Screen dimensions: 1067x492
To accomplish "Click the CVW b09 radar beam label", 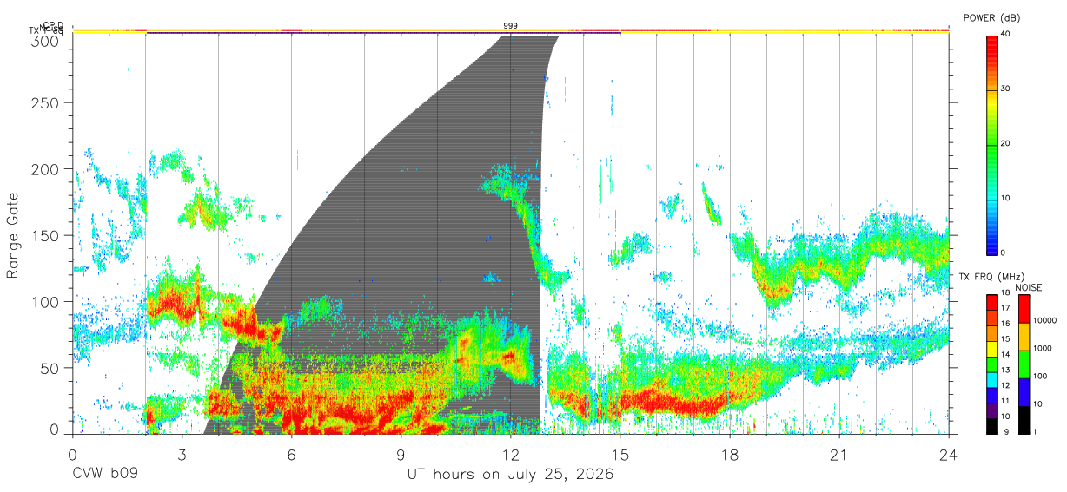I will (x=105, y=476).
